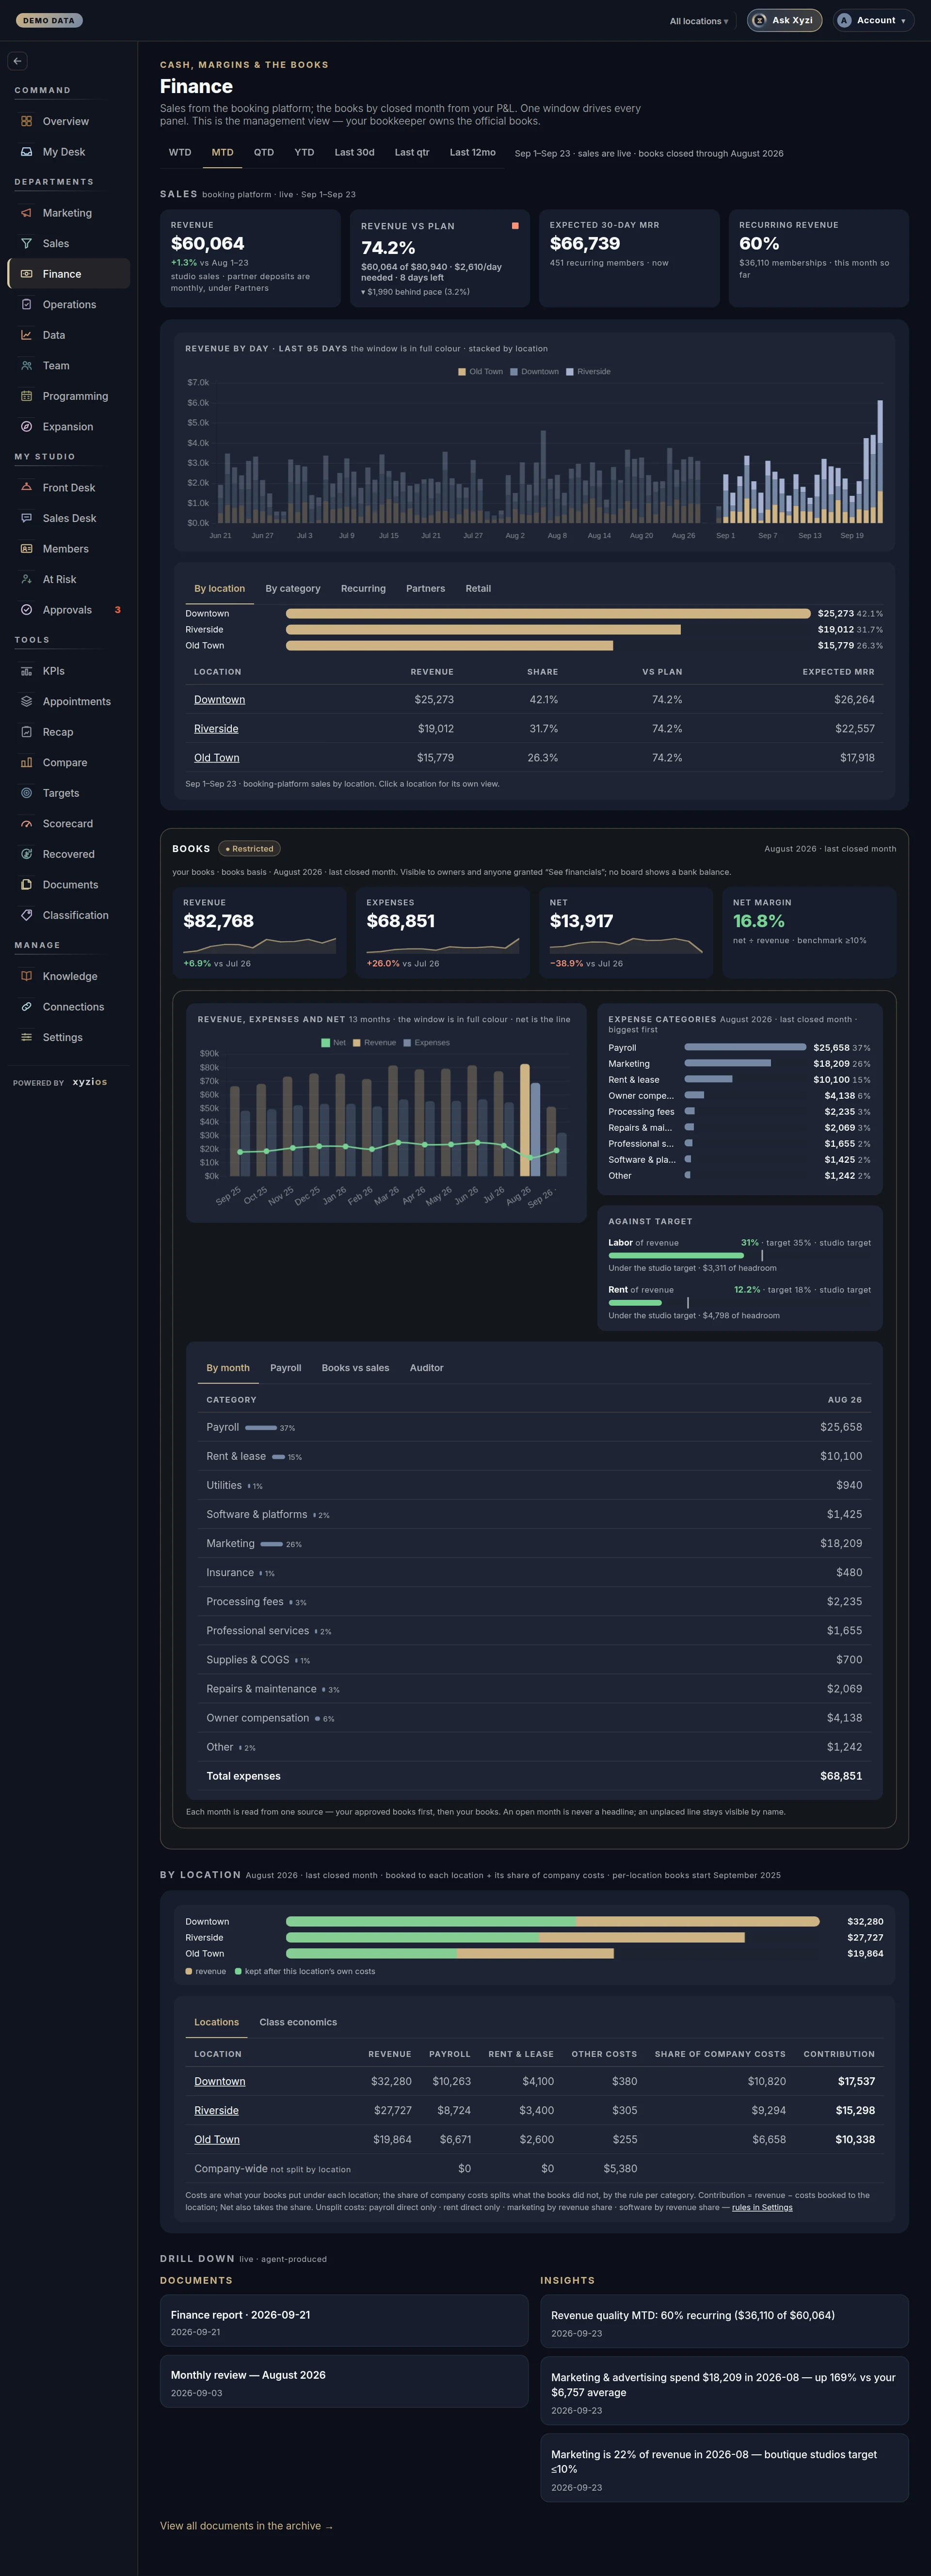Screen dimensions: 931x2576
Task: Select the Last qtr period tab
Action: pos(412,153)
